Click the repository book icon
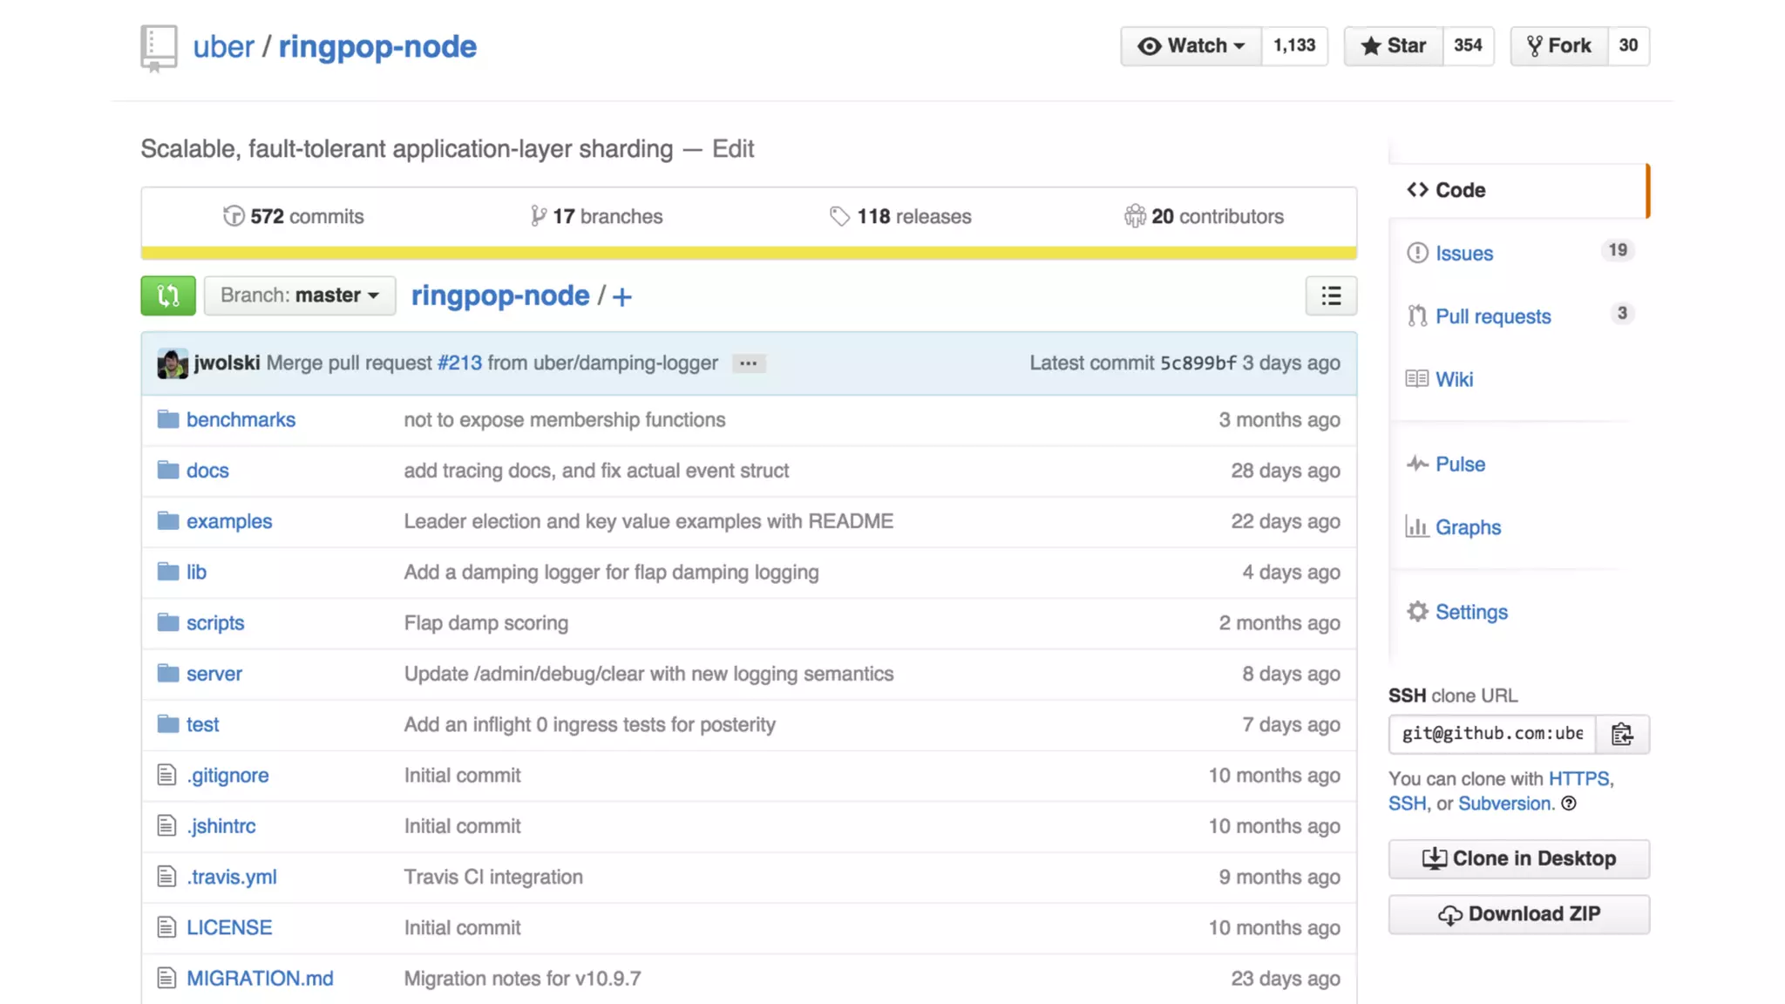This screenshot has width=1785, height=1004. 159,48
